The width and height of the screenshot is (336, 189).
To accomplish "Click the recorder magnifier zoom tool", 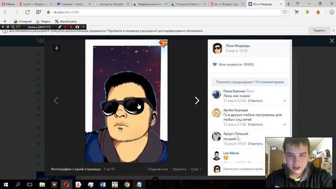I will click(x=13, y=27).
